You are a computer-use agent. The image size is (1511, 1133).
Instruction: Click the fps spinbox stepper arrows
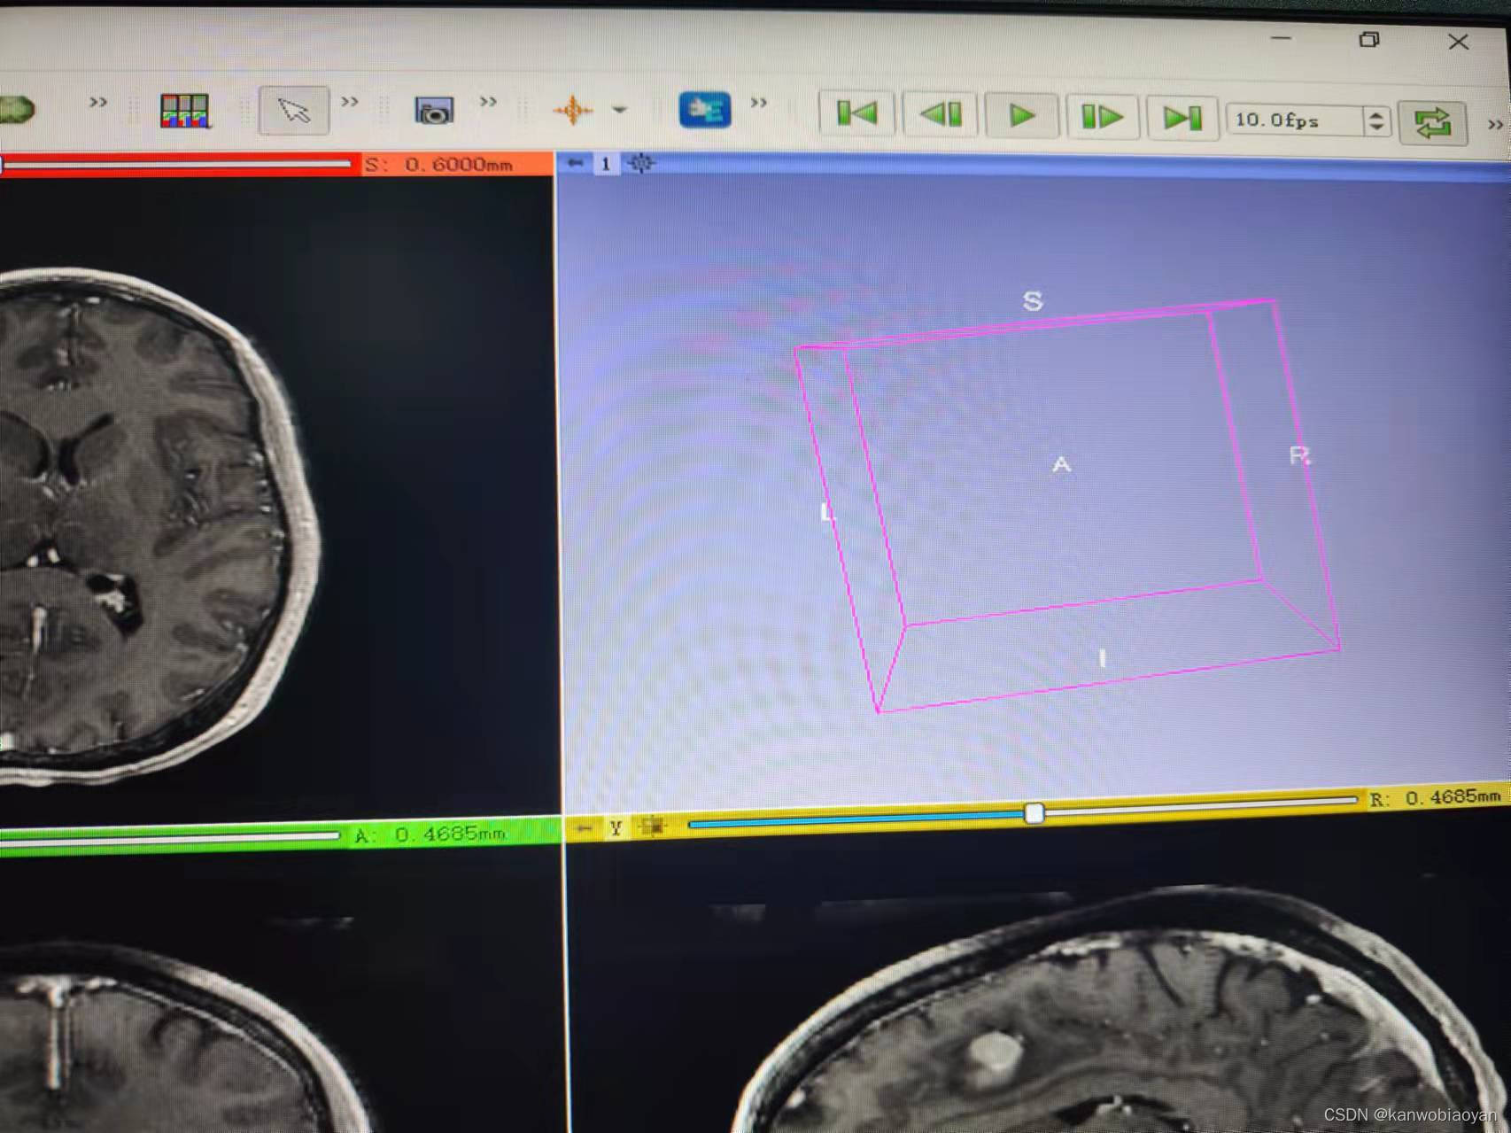pos(1376,121)
